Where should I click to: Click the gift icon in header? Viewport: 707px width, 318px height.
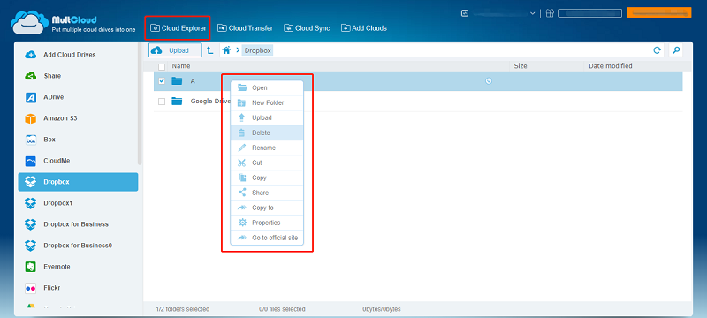coord(549,13)
